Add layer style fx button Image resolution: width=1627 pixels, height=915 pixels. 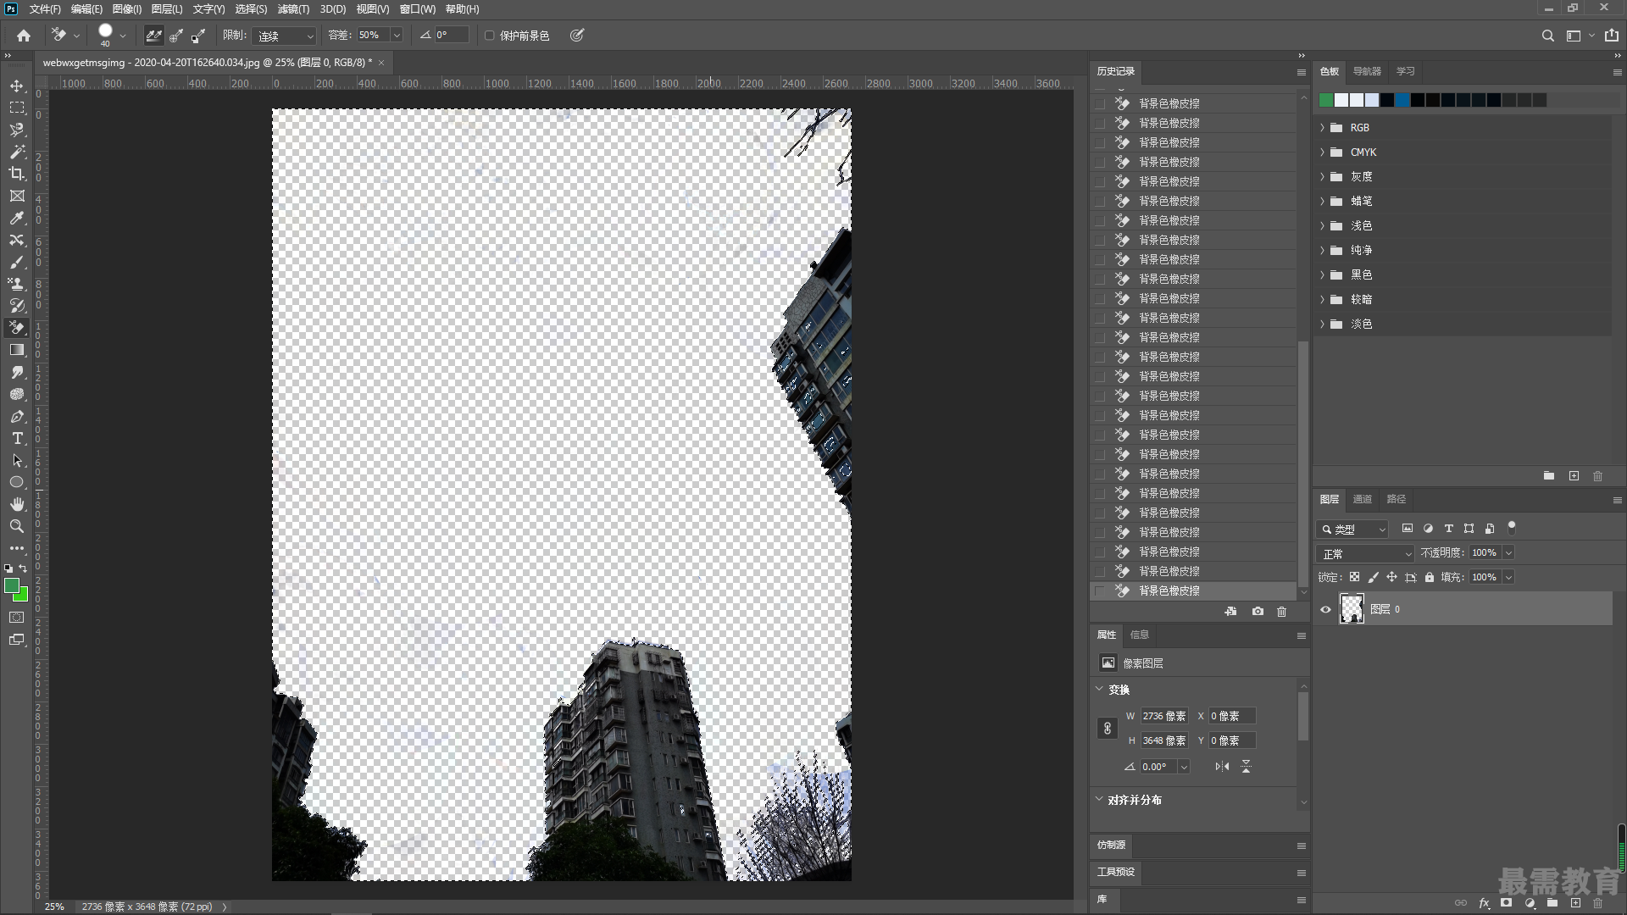pyautogui.click(x=1484, y=903)
